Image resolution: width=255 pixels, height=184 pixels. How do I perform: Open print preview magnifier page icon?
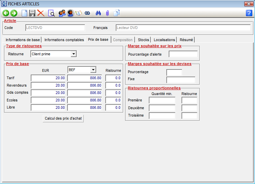(51, 13)
